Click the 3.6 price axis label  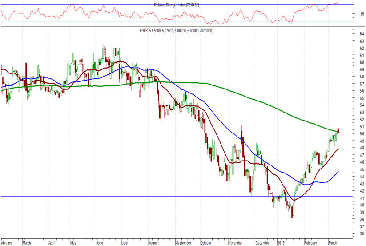point(362,234)
